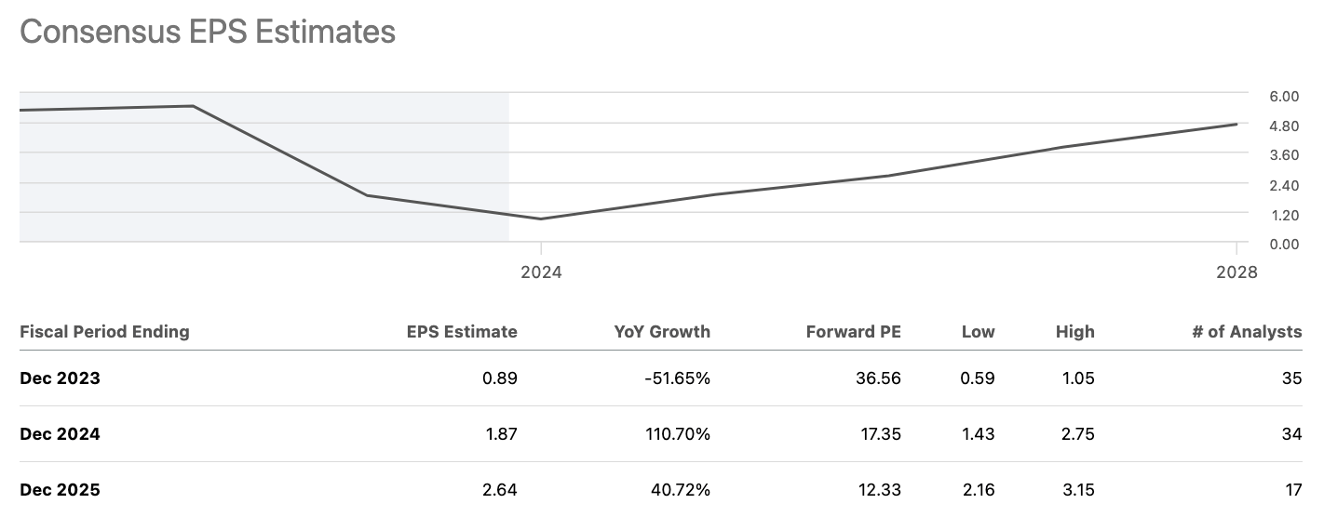The width and height of the screenshot is (1324, 517).
Task: Click the Low column header
Action: (x=978, y=332)
